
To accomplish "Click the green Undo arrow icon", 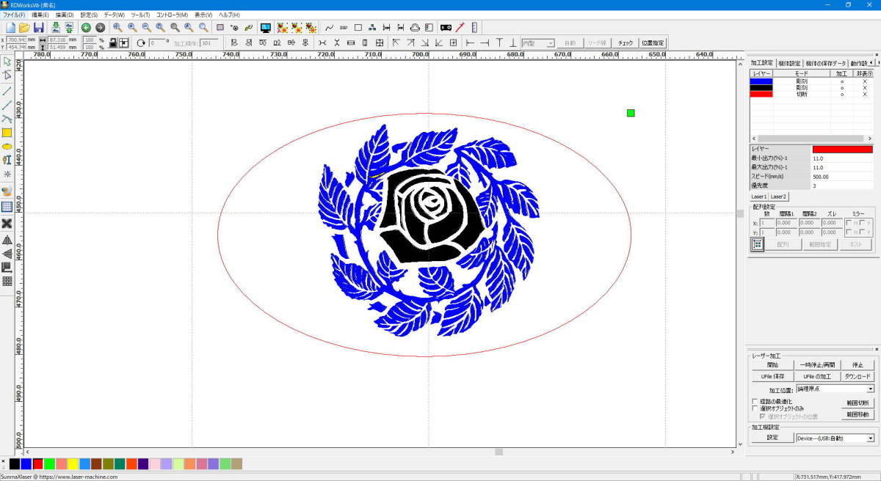I will tap(86, 27).
